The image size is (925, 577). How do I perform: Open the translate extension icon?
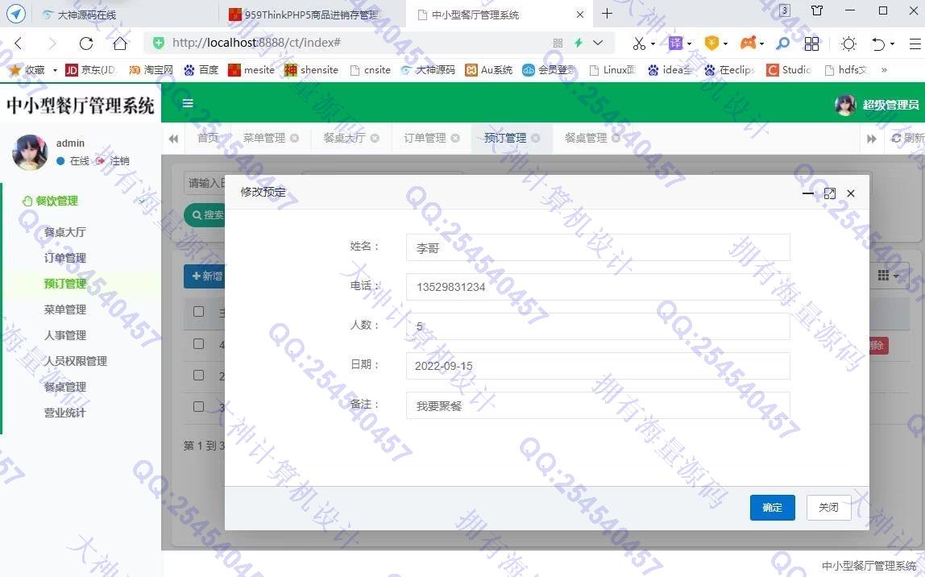pos(675,43)
